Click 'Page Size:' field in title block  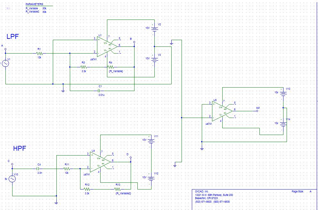click(x=298, y=191)
